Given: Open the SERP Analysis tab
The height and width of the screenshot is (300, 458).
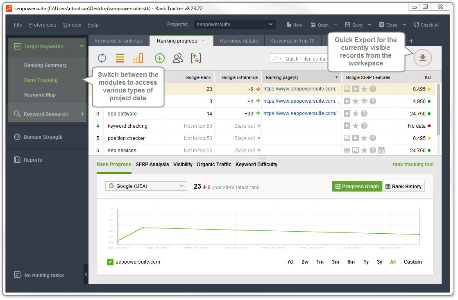Looking at the screenshot, I should (152, 164).
